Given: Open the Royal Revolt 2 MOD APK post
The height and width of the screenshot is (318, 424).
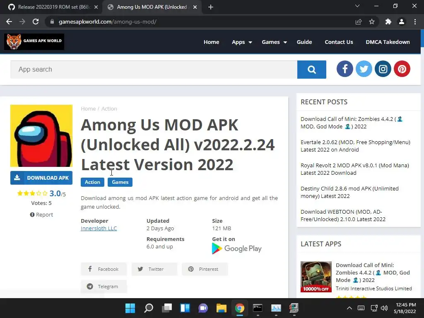Looking at the screenshot, I should (355, 169).
